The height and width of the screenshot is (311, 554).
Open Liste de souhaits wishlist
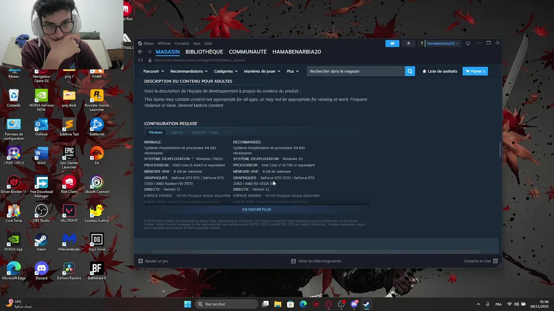click(440, 71)
